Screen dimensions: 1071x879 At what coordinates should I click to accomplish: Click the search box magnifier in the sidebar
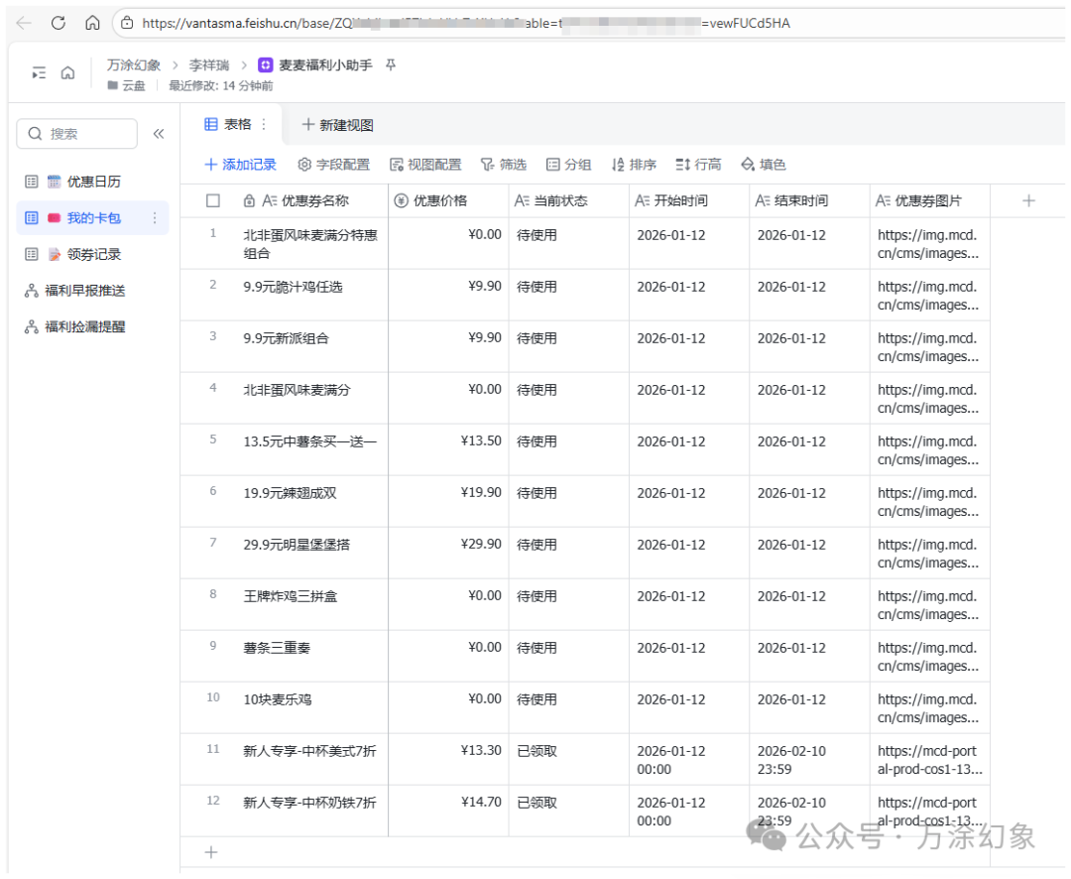click(x=34, y=133)
